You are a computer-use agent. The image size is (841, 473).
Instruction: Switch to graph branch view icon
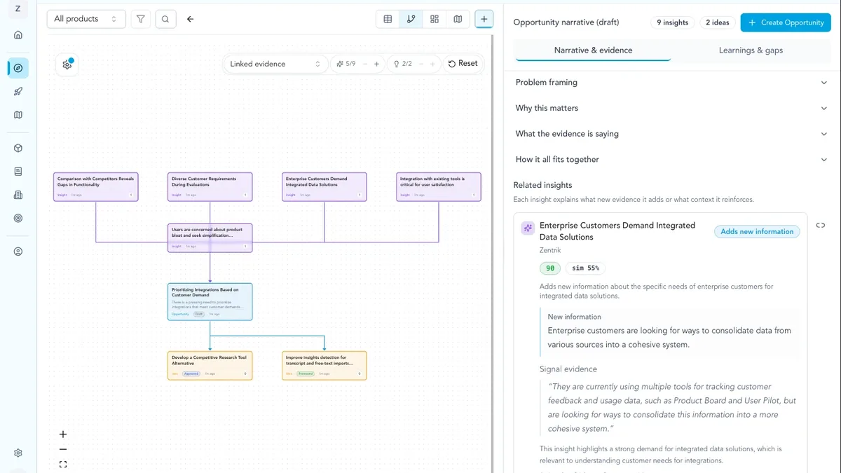411,19
